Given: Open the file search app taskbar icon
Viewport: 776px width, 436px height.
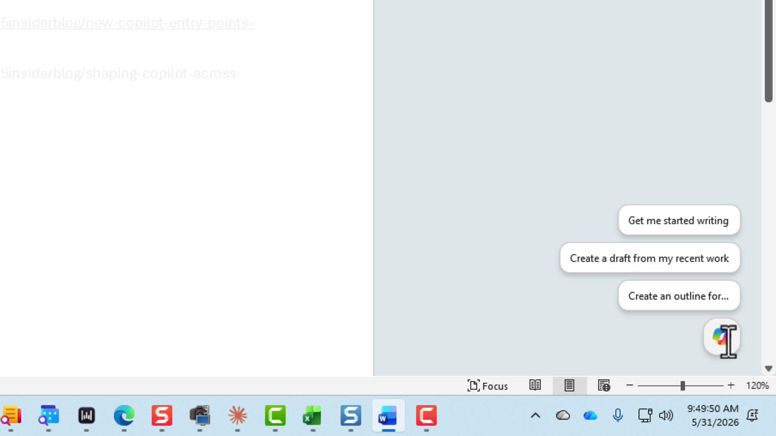Looking at the screenshot, I should pos(11,415).
